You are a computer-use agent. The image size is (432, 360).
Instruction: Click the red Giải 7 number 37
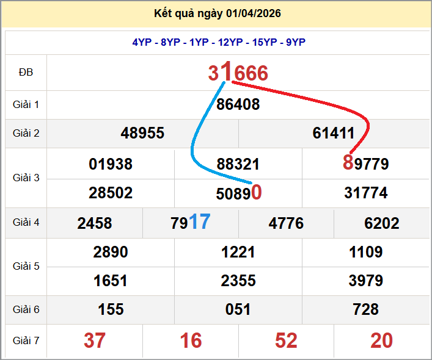point(95,340)
